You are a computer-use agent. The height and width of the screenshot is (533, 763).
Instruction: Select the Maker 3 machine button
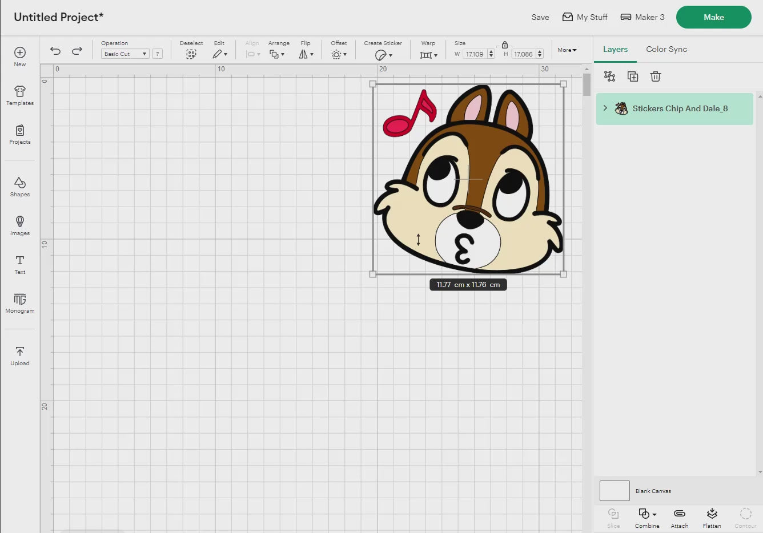pos(642,17)
